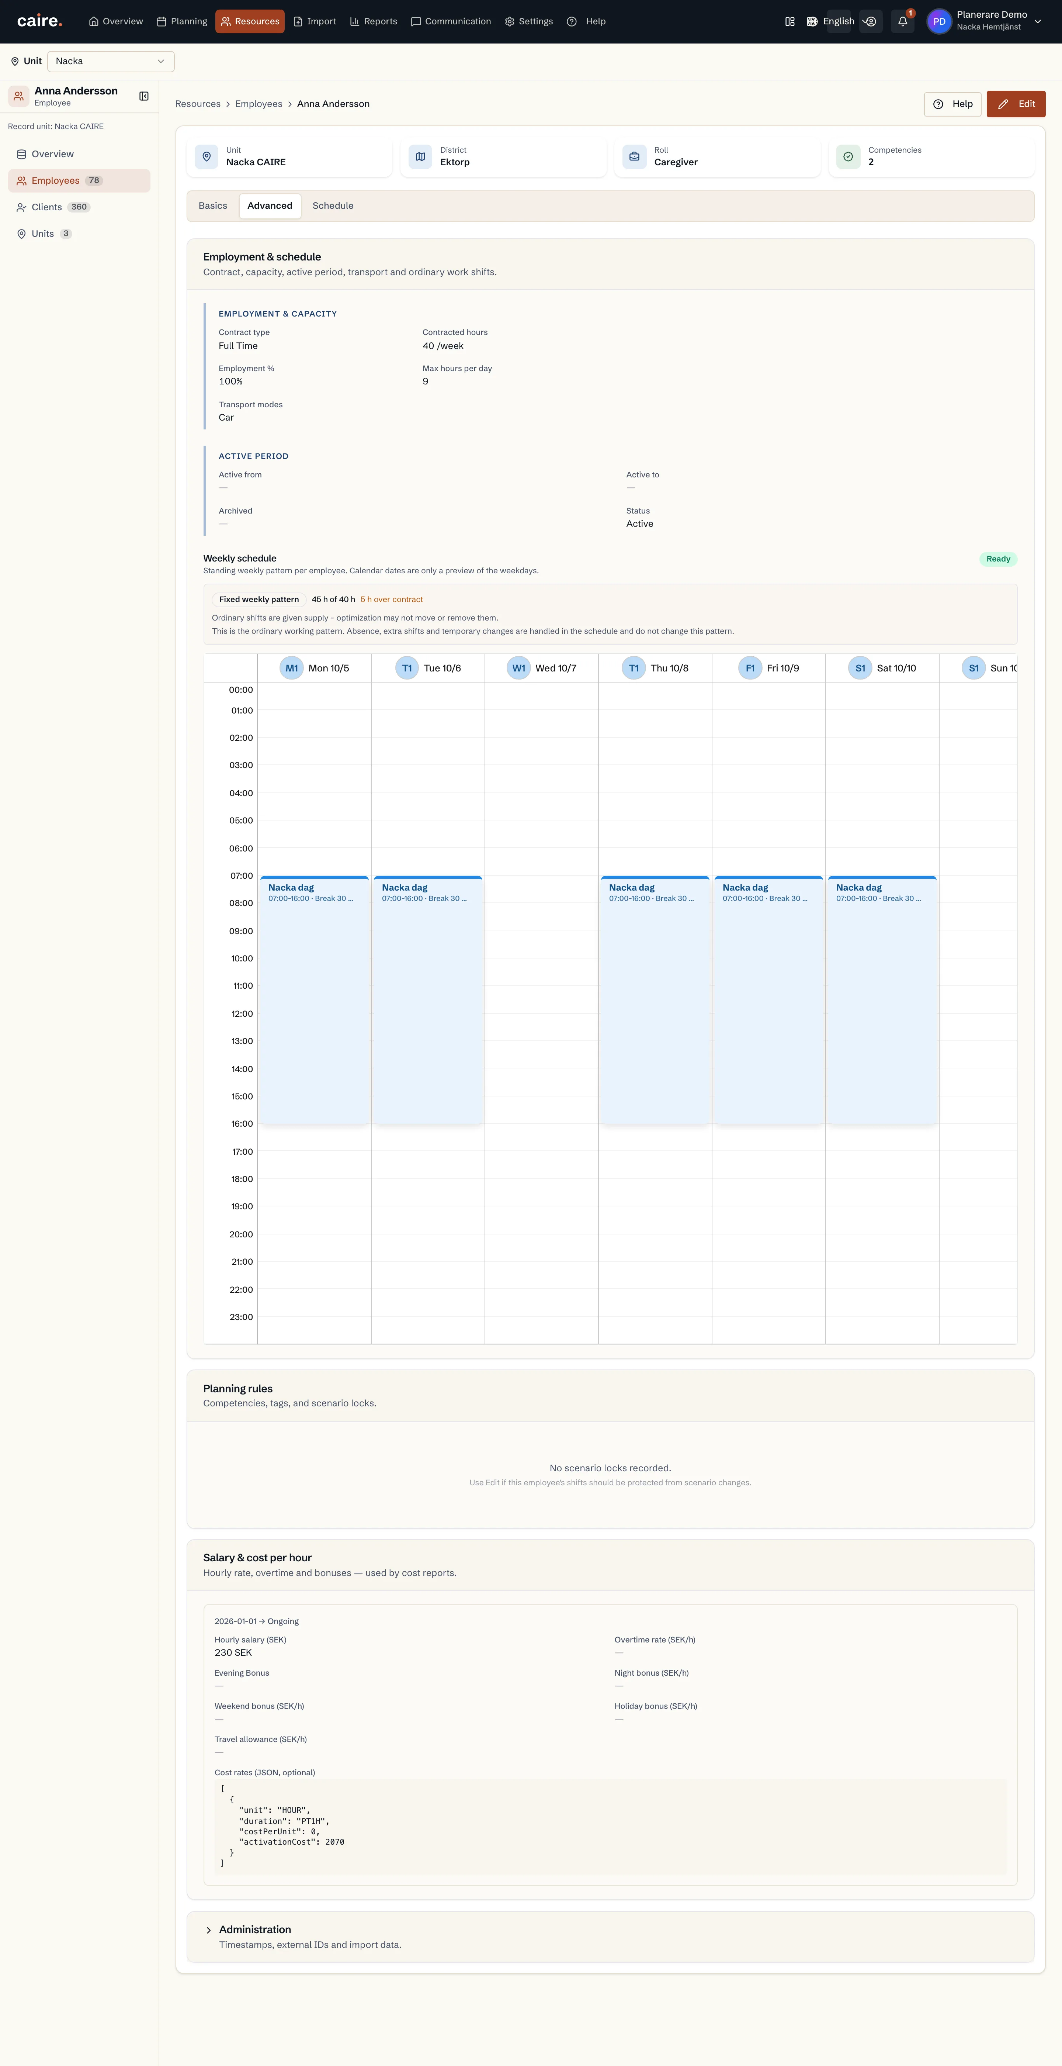This screenshot has height=2066, width=1062.
Task: Click the District map icon
Action: tap(420, 156)
